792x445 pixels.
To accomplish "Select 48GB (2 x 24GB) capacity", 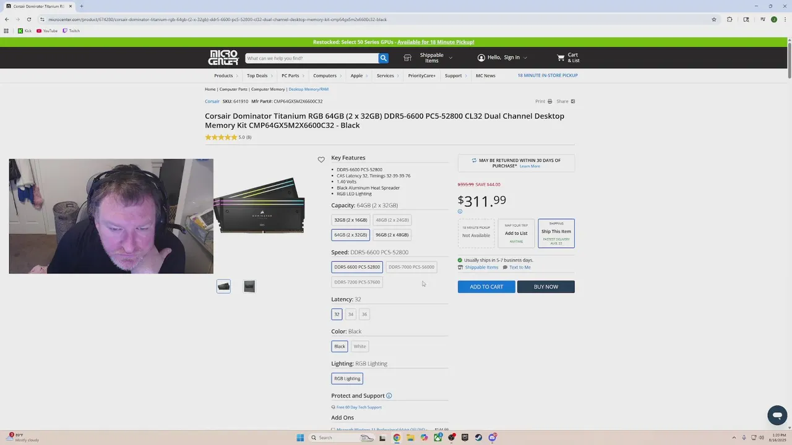I will tap(392, 220).
